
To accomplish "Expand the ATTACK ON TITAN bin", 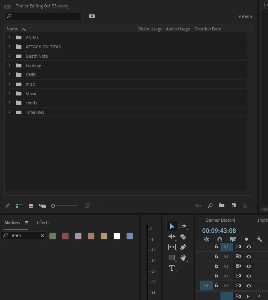I will (9, 46).
